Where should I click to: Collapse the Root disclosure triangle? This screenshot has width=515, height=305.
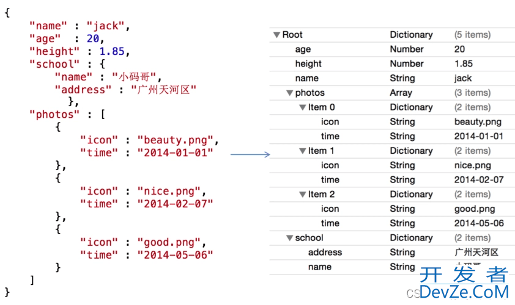[x=276, y=35]
